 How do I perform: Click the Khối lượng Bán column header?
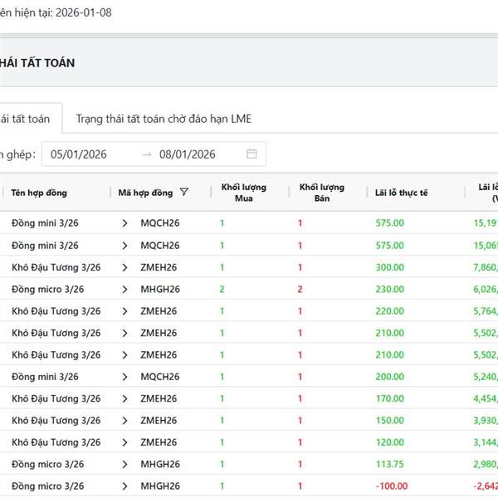tap(321, 193)
